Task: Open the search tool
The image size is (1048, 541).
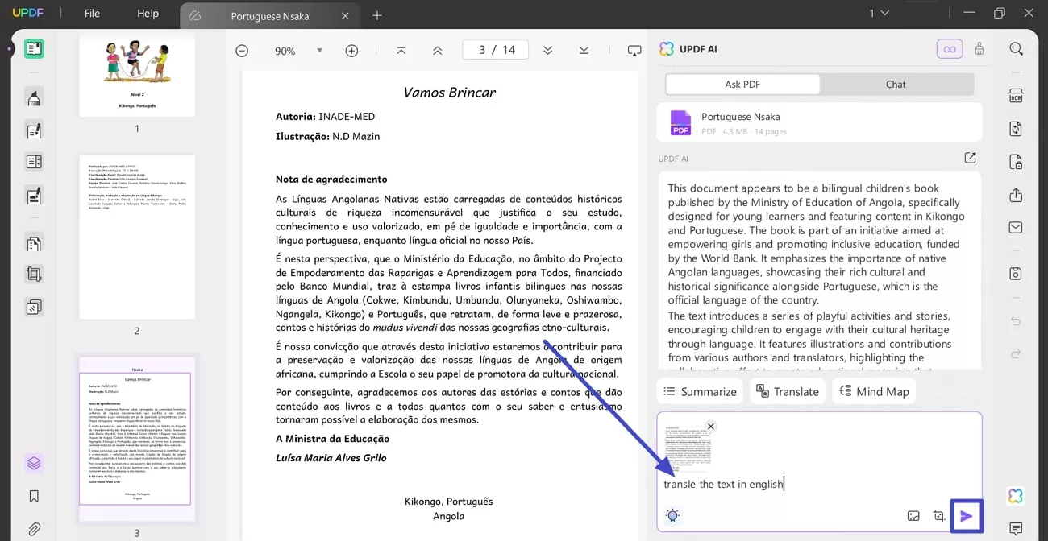Action: pos(1016,49)
